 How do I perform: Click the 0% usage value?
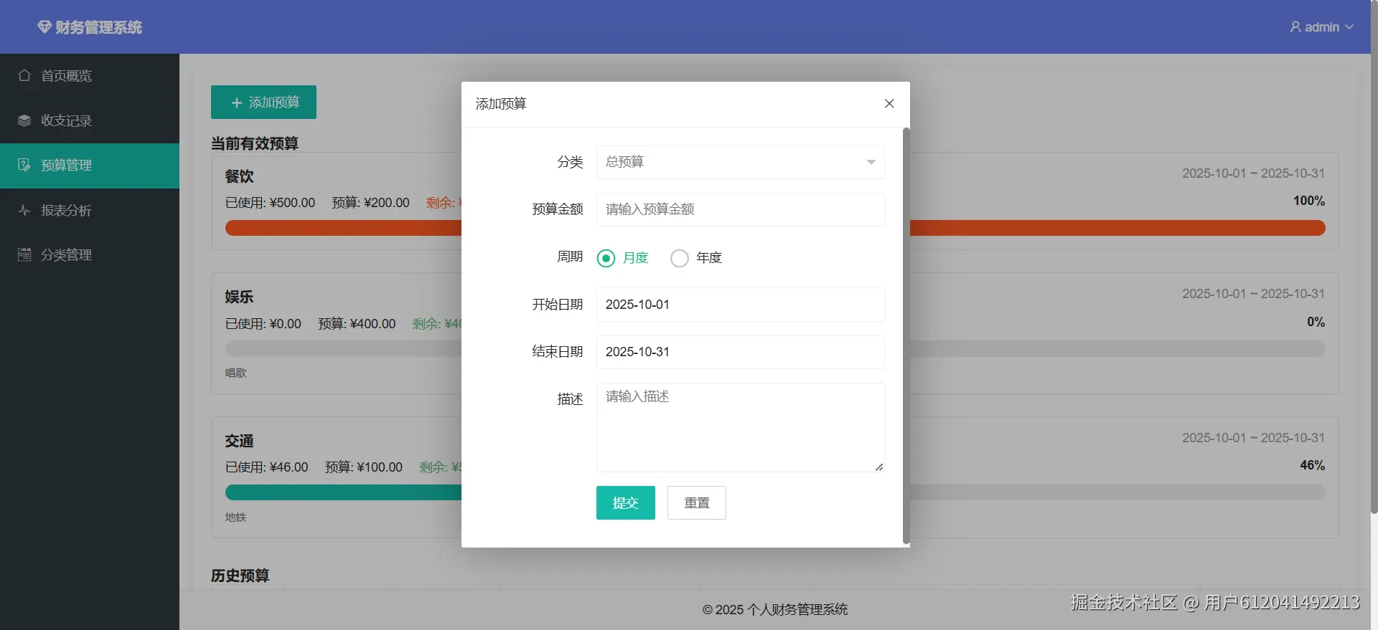pos(1316,322)
